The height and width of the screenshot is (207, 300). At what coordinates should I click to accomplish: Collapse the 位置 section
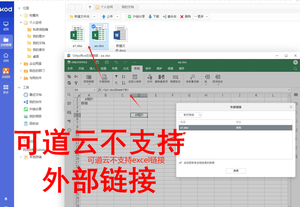click(x=19, y=8)
